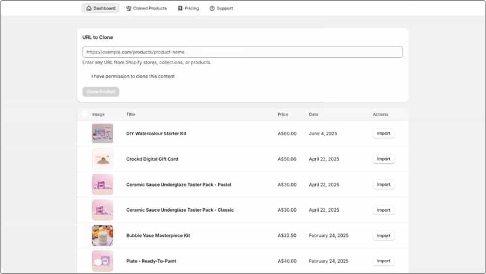Image resolution: width=486 pixels, height=274 pixels.
Task: Click the Cloned Products box icon
Action: [x=129, y=8]
